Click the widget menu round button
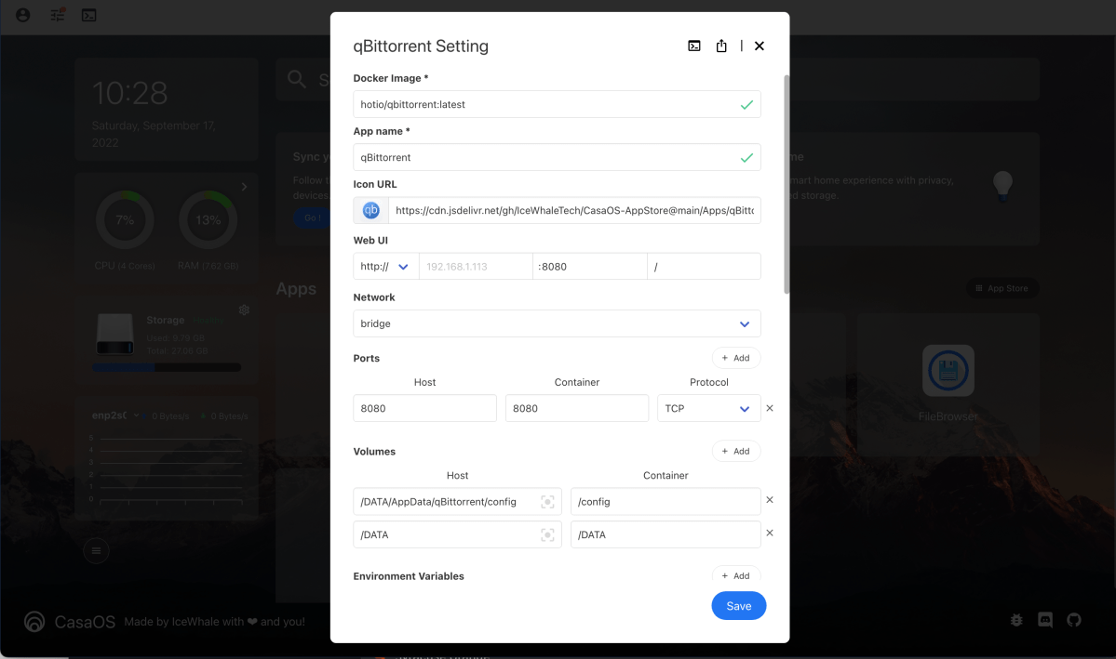The height and width of the screenshot is (659, 1116). click(96, 550)
